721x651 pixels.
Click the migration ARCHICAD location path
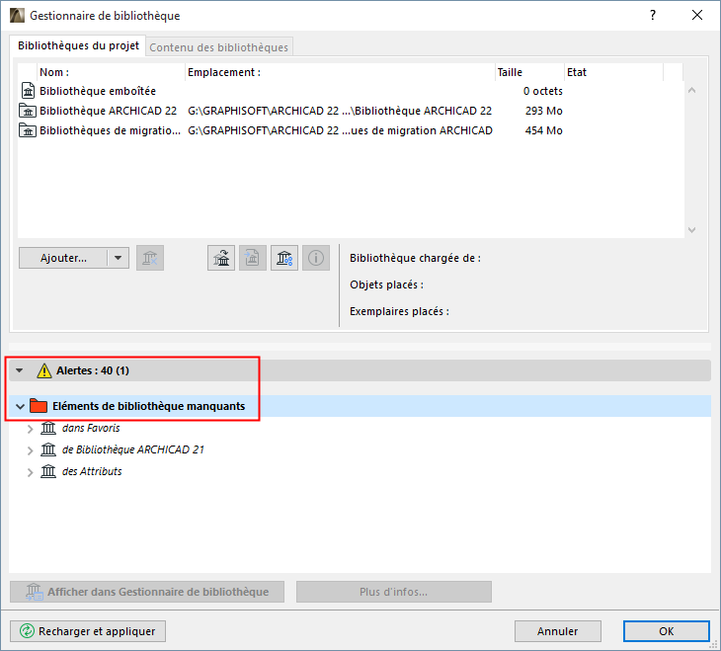340,130
